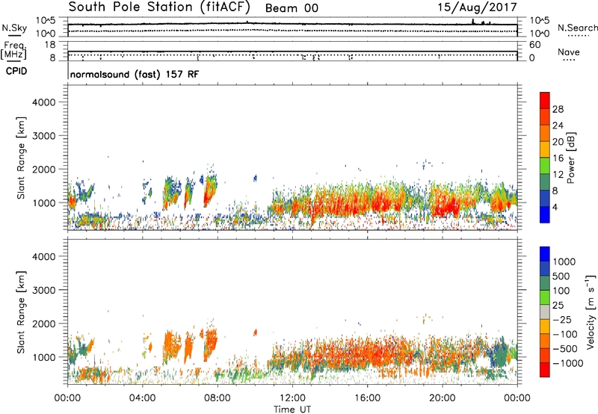
Task: Click the 'Power [dB]' colorbar label
Action: pyautogui.click(x=570, y=158)
